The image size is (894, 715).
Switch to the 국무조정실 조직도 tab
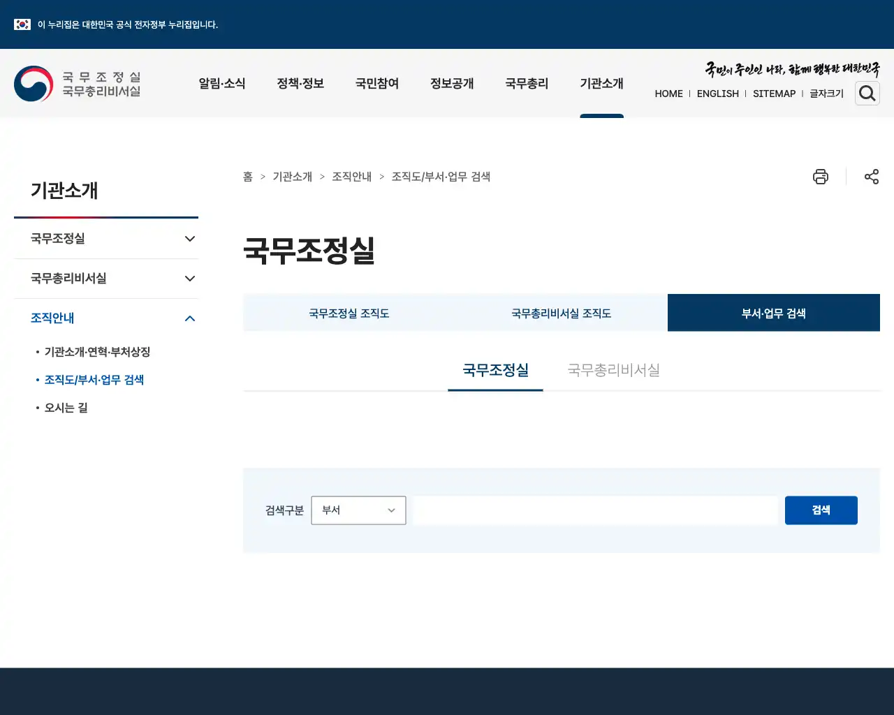pos(349,313)
